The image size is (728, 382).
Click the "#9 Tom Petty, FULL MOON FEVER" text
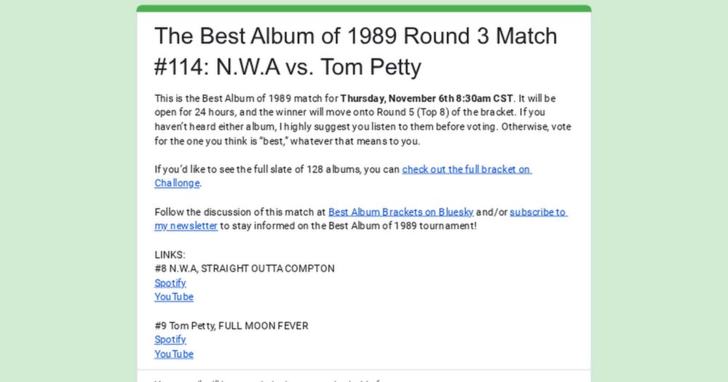(x=231, y=325)
